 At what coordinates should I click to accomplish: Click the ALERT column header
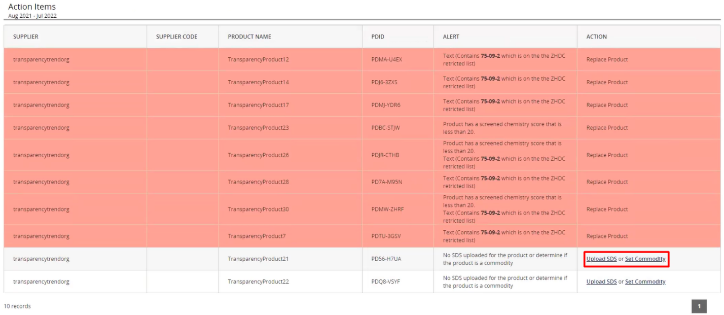(x=451, y=37)
